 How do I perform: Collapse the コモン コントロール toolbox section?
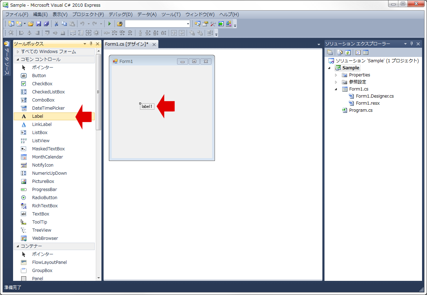pos(17,59)
